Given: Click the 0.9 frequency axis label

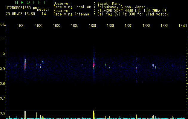Looking at the screenshot, I should pos(3,69).
